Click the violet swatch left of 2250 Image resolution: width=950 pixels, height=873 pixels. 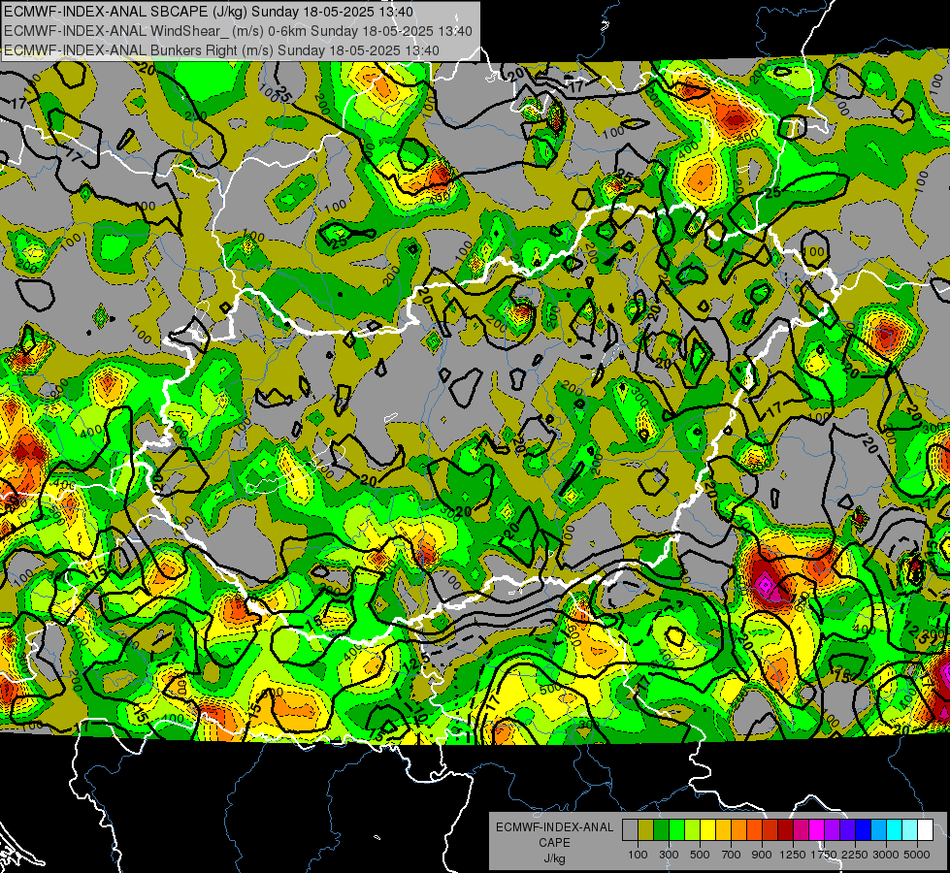[847, 830]
